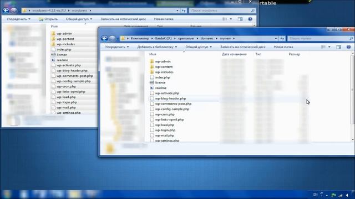This screenshot has height=199, width=355.
Task: Click the search field in wordpress window
Action: 222,11
